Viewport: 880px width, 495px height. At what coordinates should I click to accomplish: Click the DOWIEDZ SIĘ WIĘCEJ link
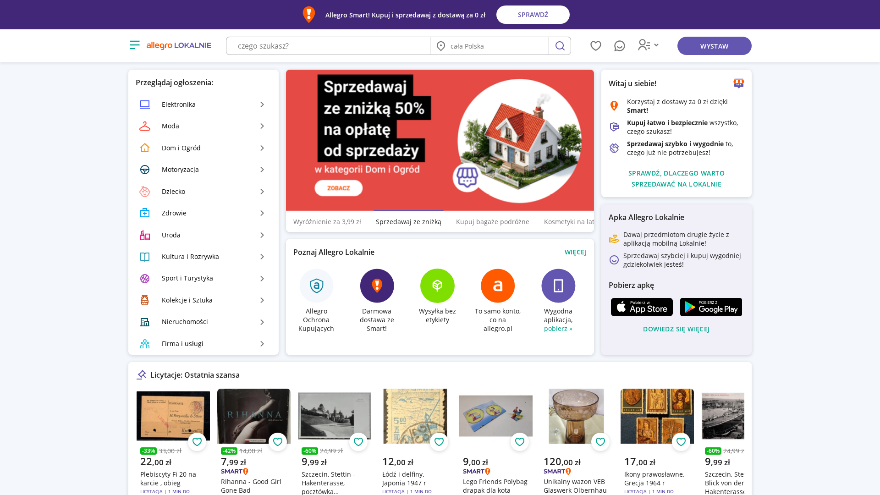pyautogui.click(x=676, y=329)
